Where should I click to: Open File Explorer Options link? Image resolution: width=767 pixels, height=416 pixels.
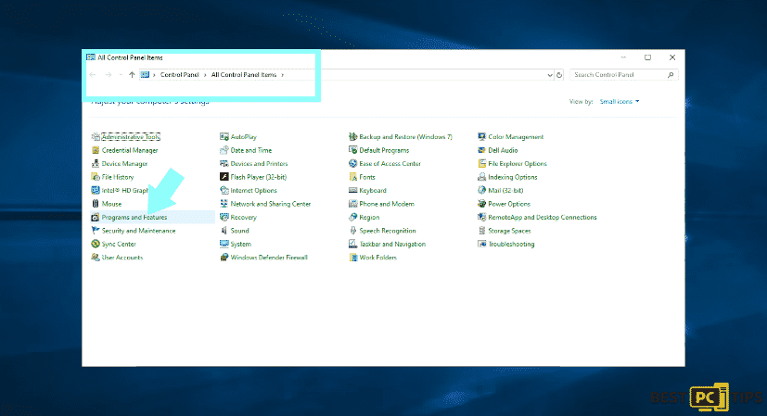[518, 164]
